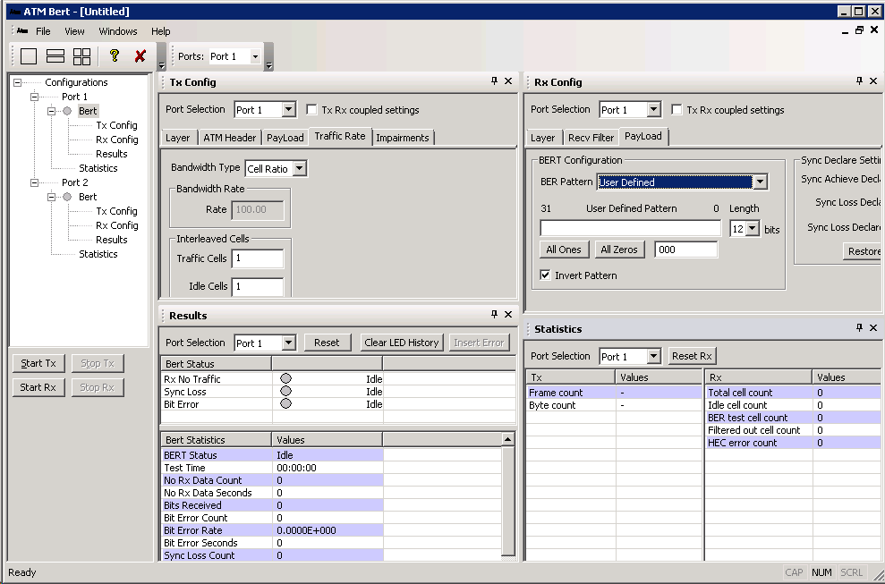Click the red X toolbar icon
This screenshot has height=584, width=885.
[x=140, y=55]
